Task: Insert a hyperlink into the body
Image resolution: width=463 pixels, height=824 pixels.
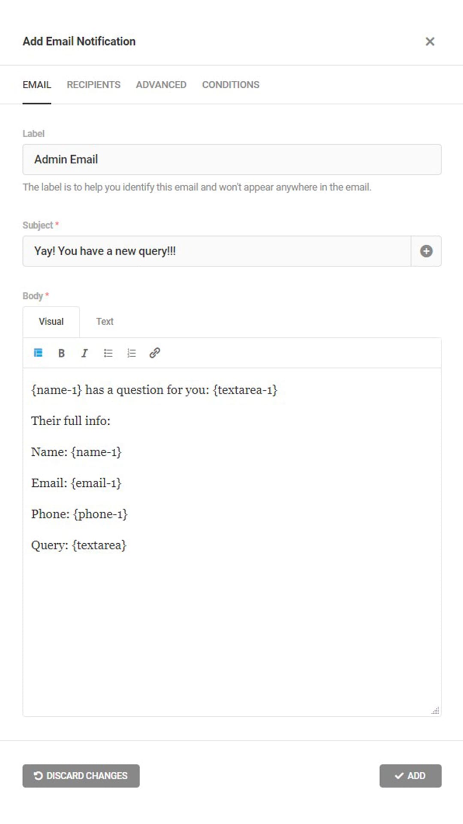Action: [154, 353]
